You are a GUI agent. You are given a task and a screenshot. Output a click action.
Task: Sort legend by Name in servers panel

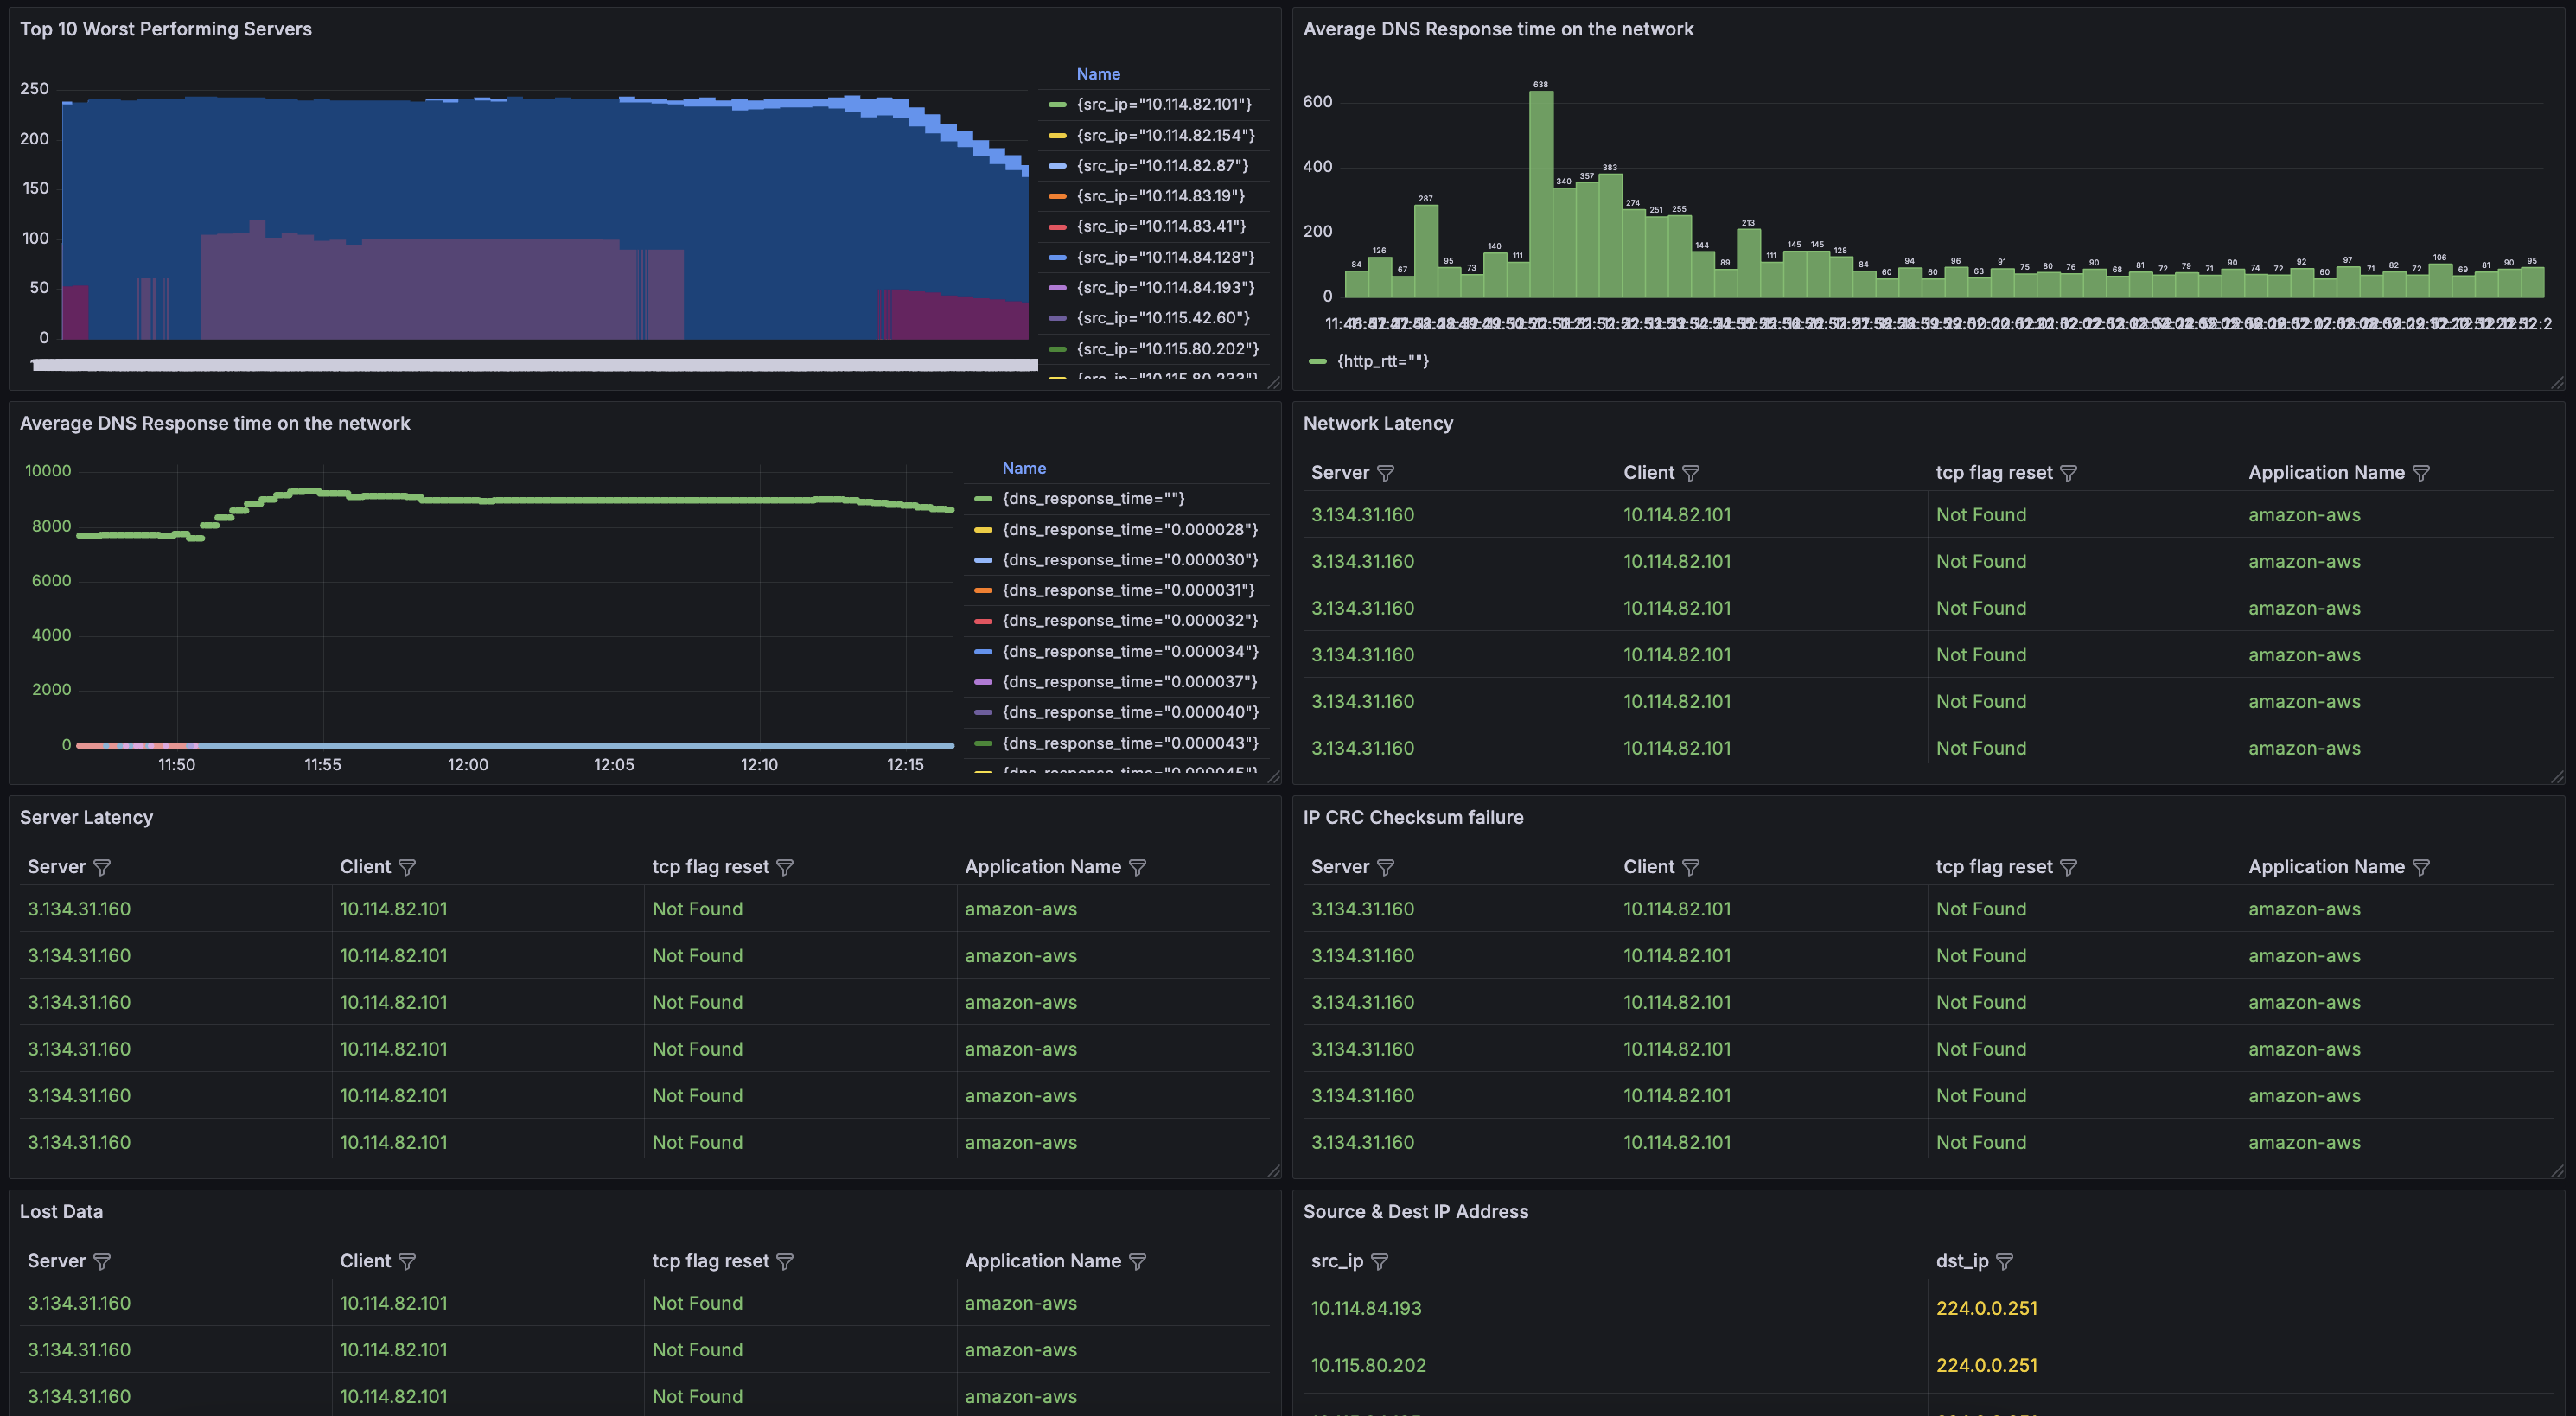[x=1097, y=74]
